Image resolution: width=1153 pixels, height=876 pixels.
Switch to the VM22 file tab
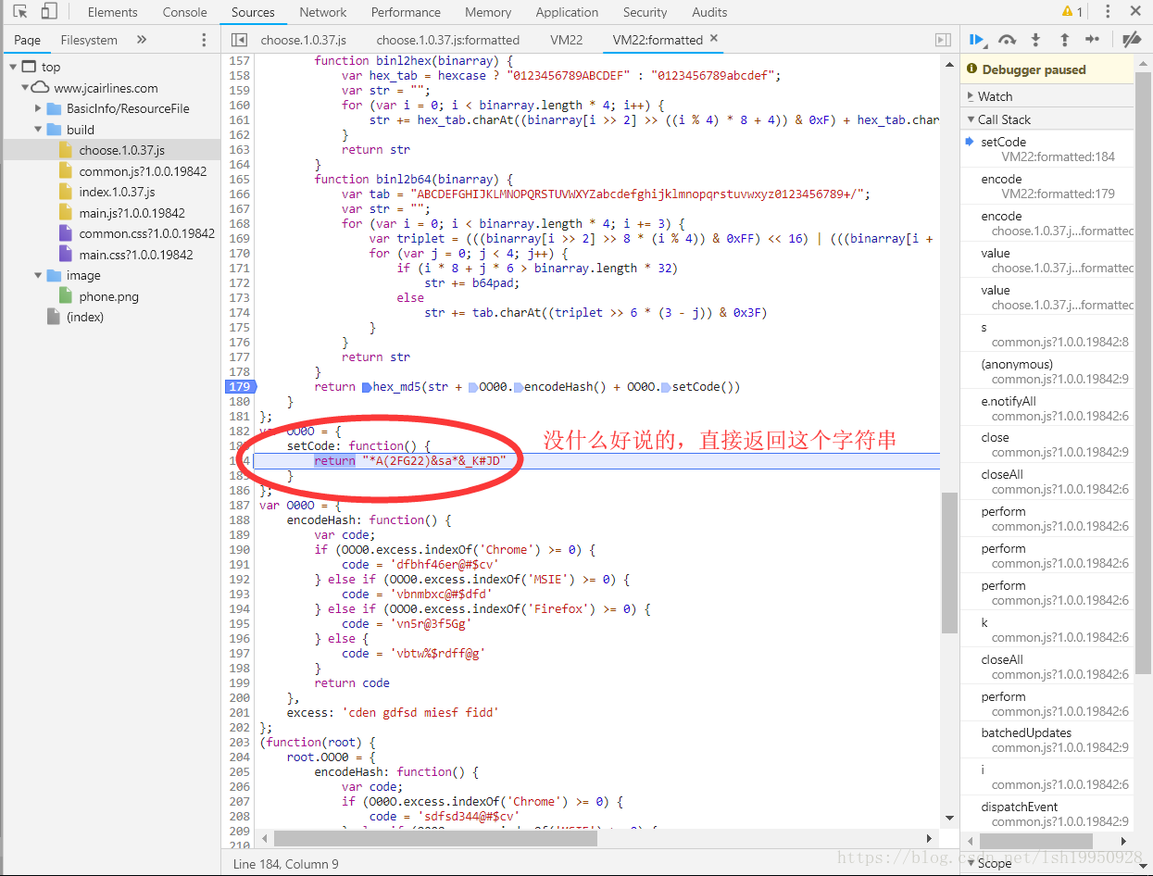point(566,40)
